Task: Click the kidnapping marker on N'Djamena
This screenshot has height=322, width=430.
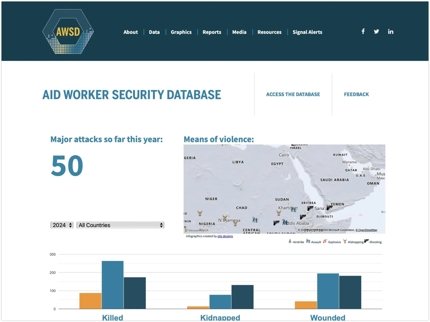Action: pos(225,218)
